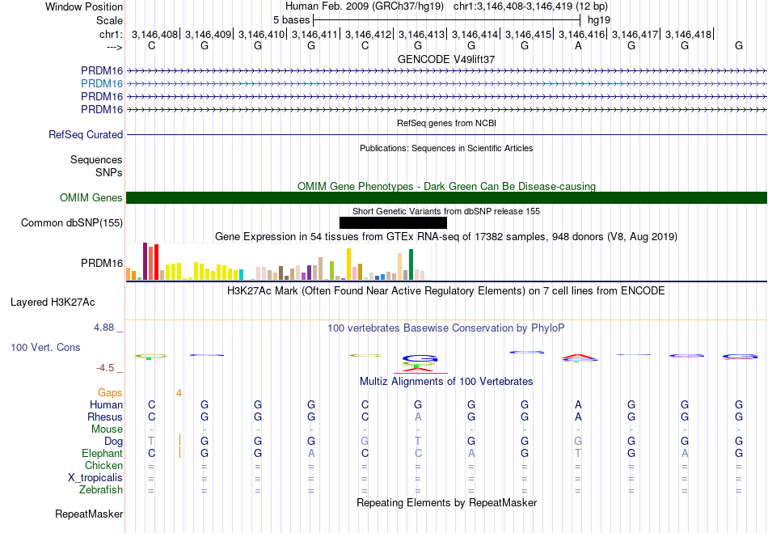The height and width of the screenshot is (533, 768).
Task: Click the Gaps row label
Action: (110, 393)
